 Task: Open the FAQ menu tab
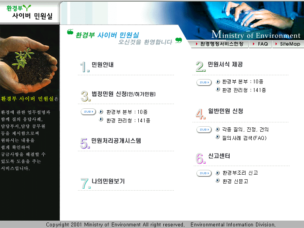coord(260,44)
